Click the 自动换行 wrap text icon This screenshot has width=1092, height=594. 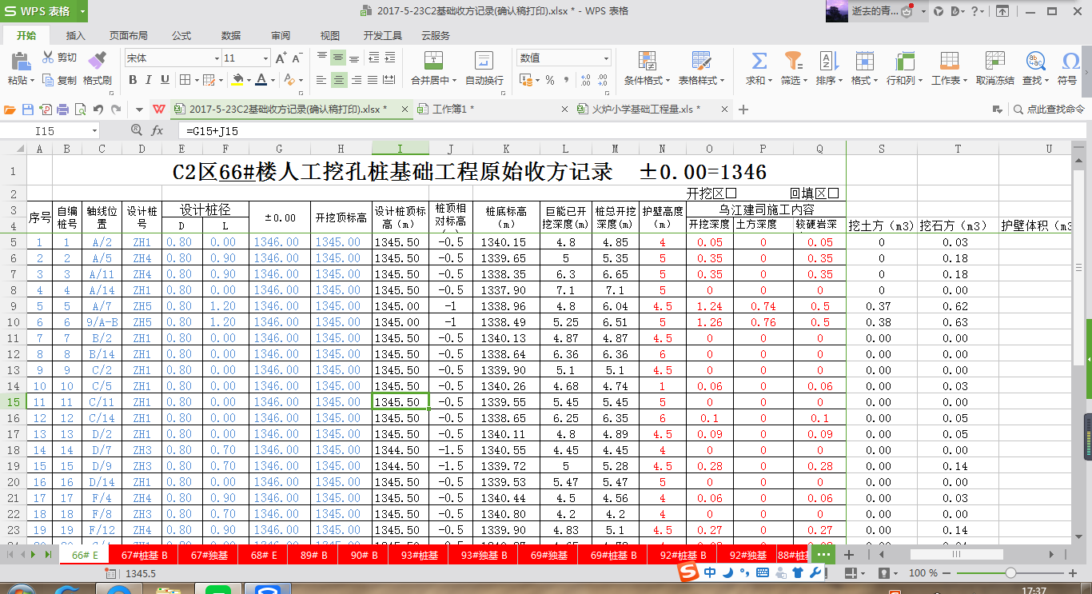[484, 61]
